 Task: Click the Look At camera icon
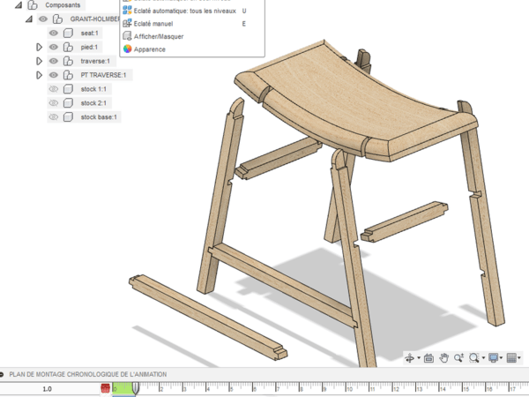[x=428, y=358]
